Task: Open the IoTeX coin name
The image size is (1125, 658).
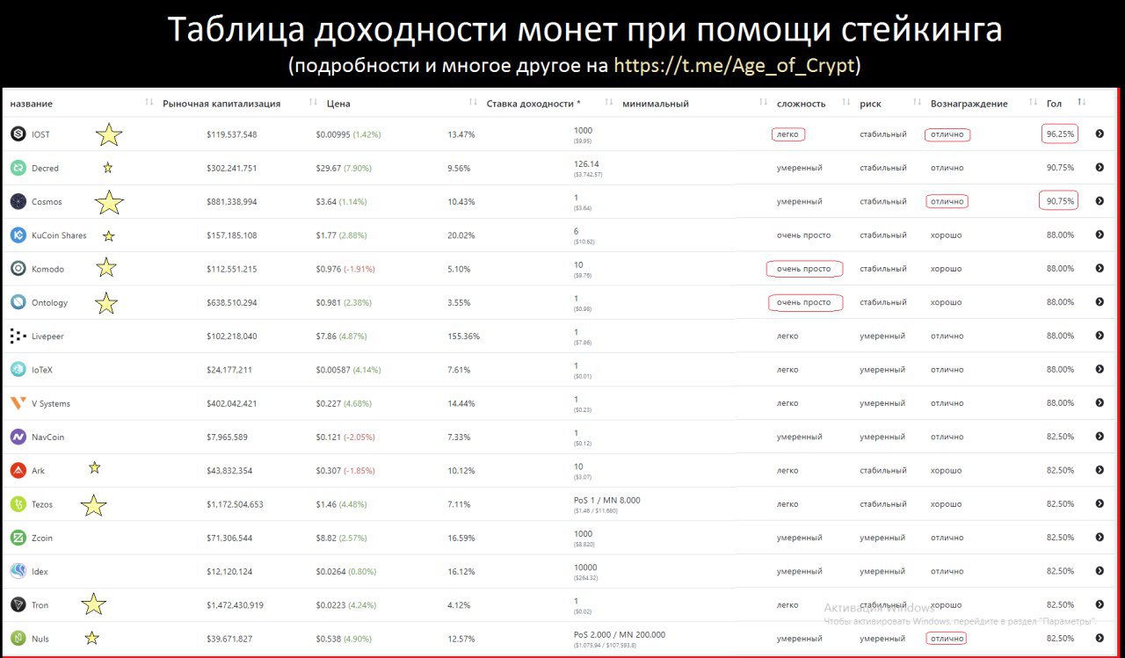Action: 42,370
